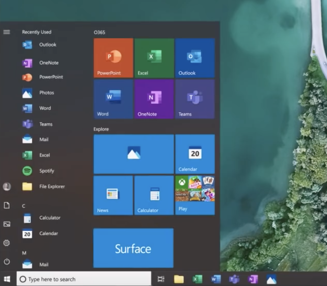Open the Play games tile
Screen dimensions: 327x286
[195, 195]
